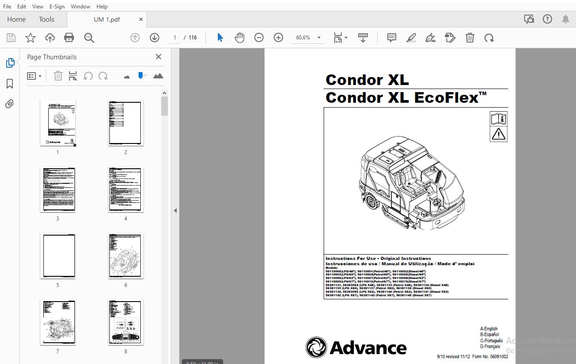Zoom out with the minus button
The height and width of the screenshot is (364, 576).
[x=259, y=38]
